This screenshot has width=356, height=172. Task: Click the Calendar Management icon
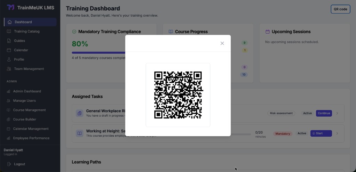[x=8, y=129]
